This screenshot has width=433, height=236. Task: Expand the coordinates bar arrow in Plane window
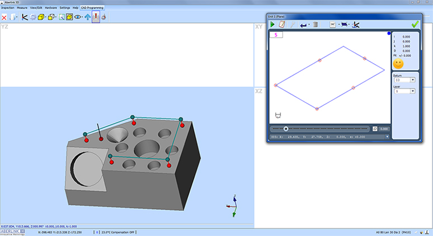click(x=387, y=136)
